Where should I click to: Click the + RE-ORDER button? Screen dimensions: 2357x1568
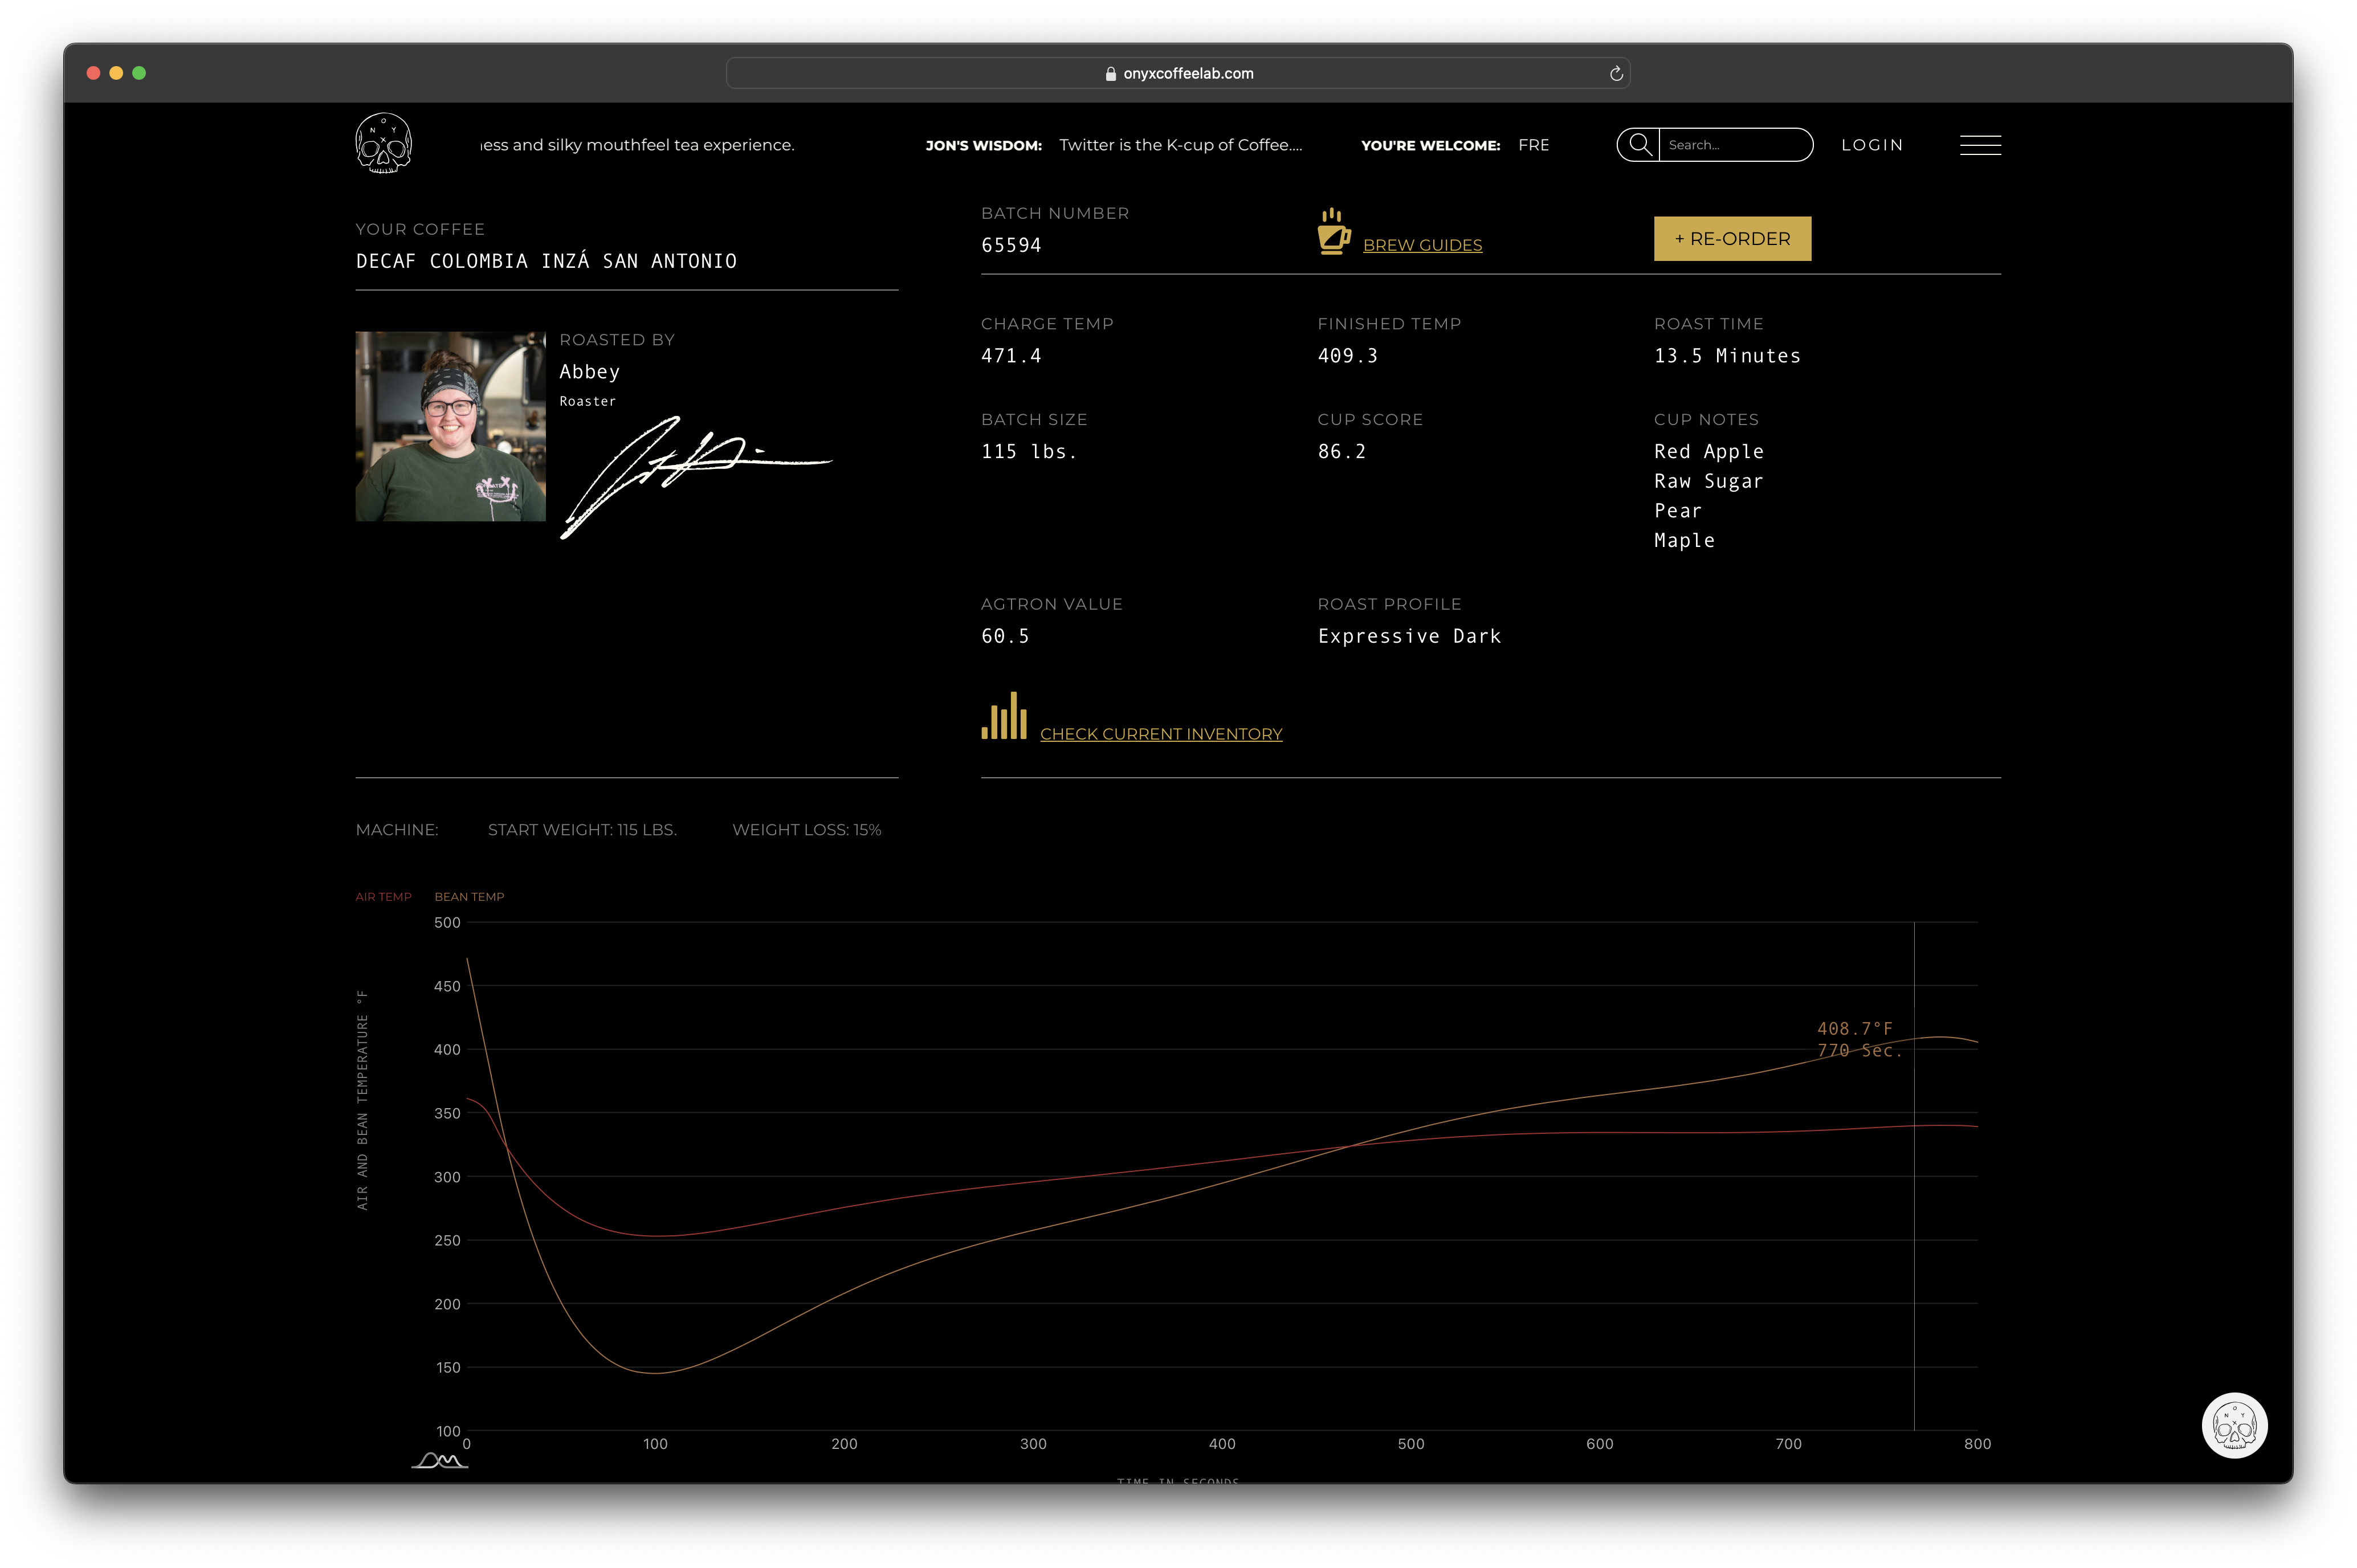[1732, 239]
